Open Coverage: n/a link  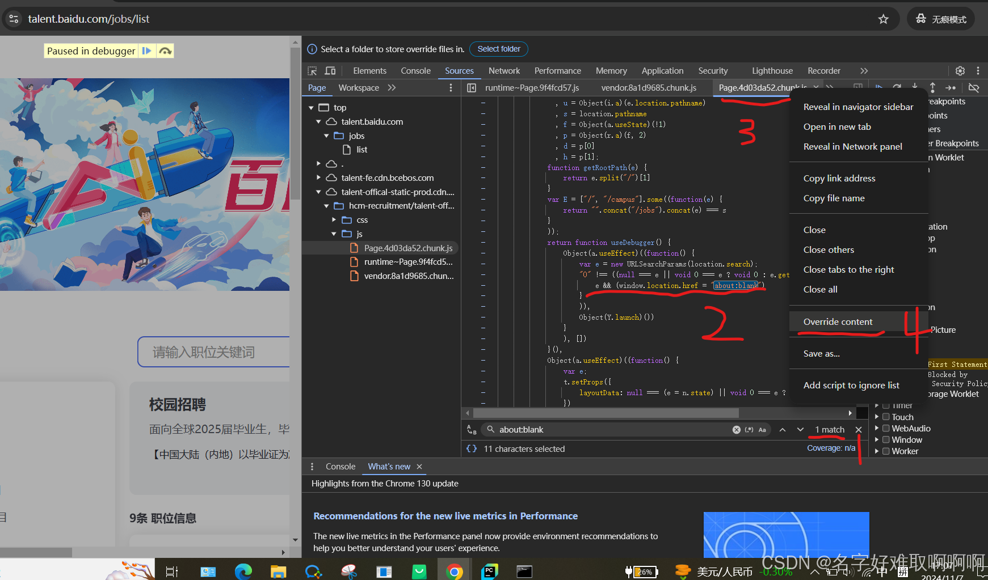tap(831, 448)
